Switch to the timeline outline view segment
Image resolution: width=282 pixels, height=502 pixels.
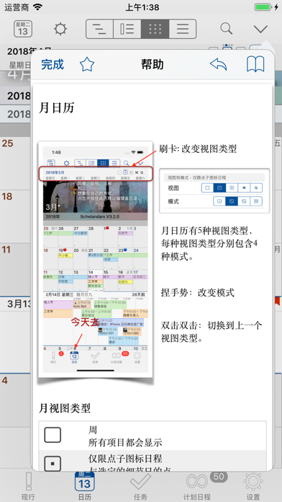(99, 29)
